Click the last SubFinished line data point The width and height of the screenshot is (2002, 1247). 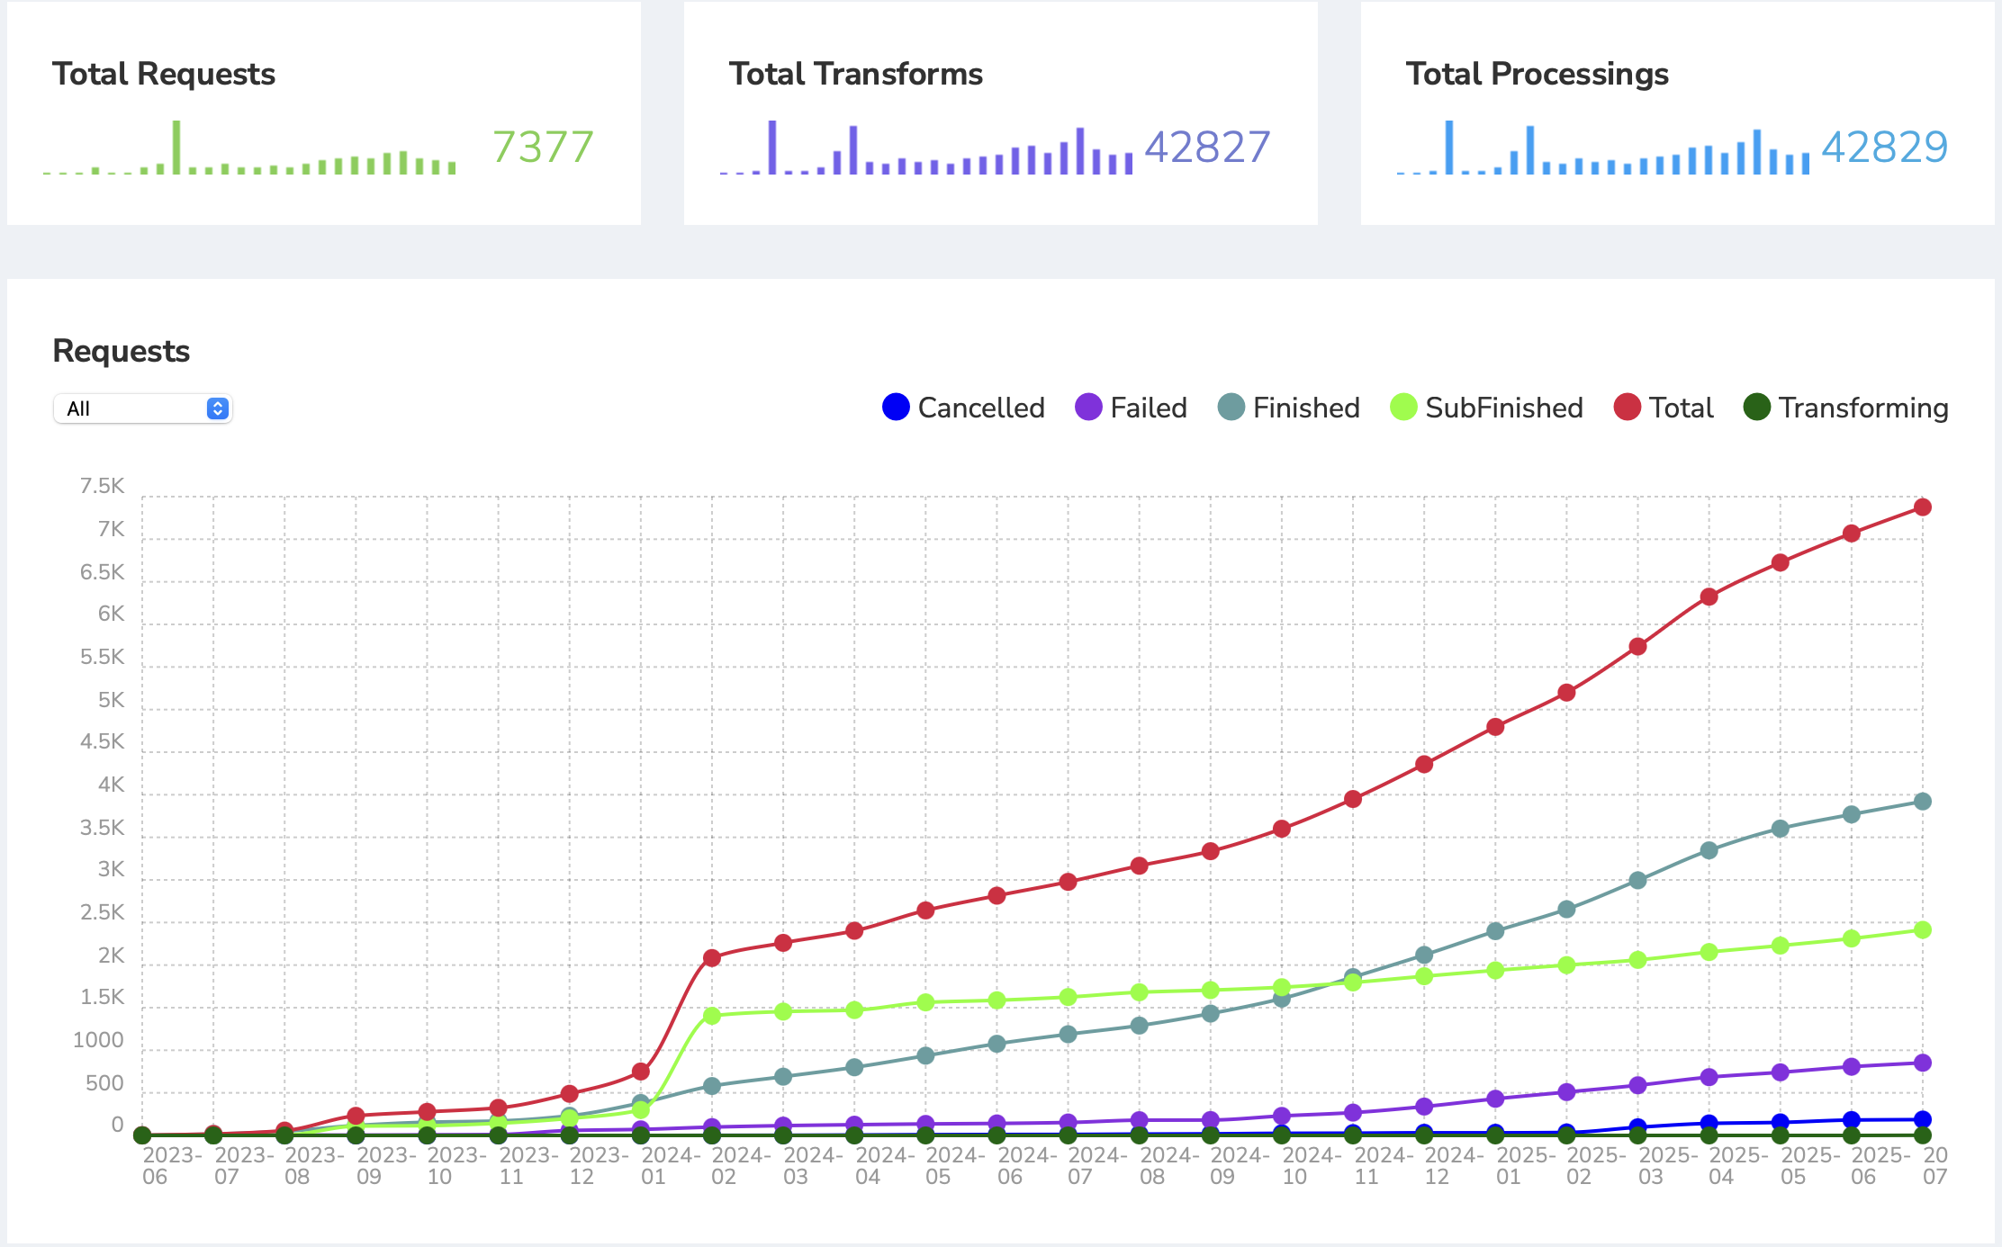pyautogui.click(x=1922, y=930)
